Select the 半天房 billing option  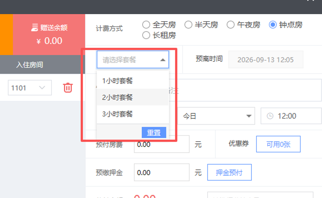coord(201,25)
